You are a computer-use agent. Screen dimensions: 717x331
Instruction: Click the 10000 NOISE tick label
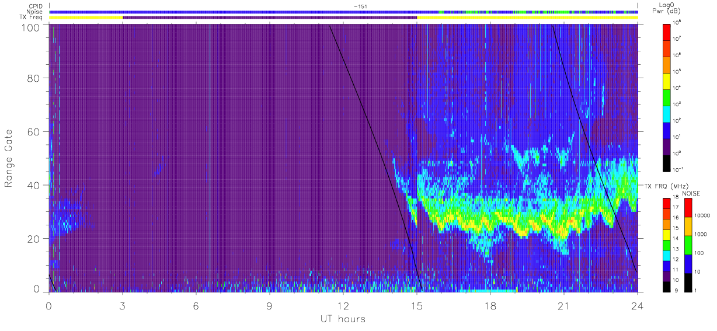pos(701,217)
